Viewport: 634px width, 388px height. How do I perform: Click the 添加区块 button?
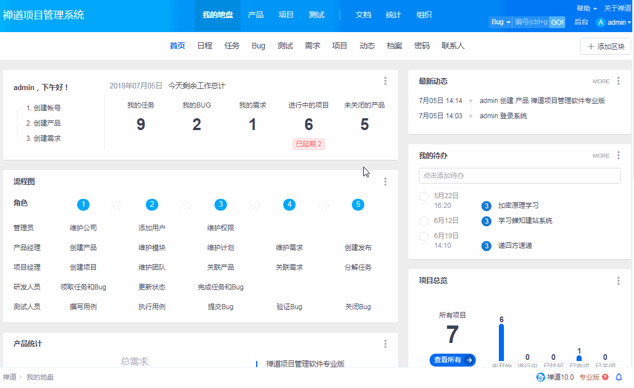pos(605,47)
